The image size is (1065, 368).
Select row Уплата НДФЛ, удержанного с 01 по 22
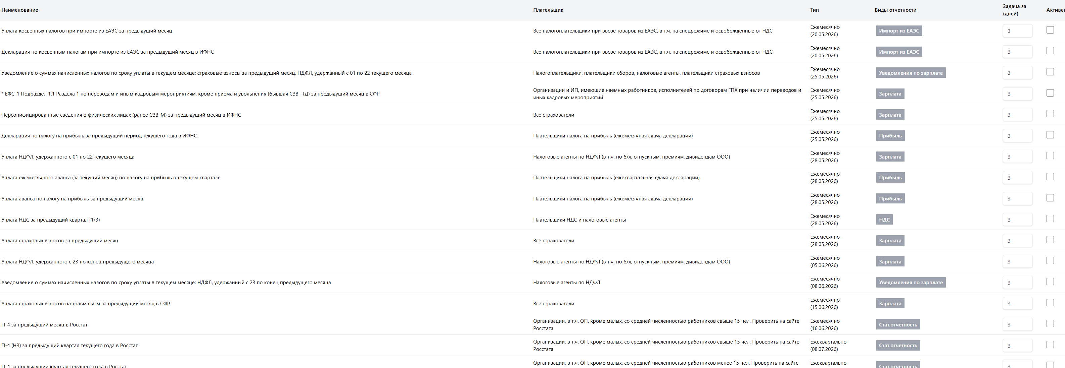[x=532, y=157]
